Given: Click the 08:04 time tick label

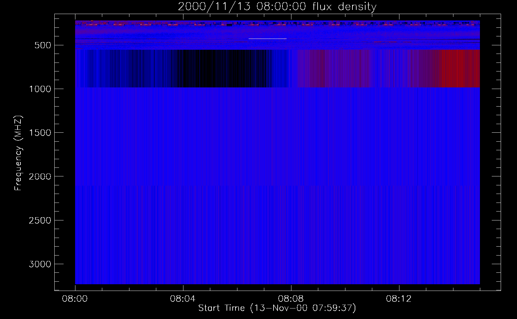Looking at the screenshot, I should (x=183, y=299).
